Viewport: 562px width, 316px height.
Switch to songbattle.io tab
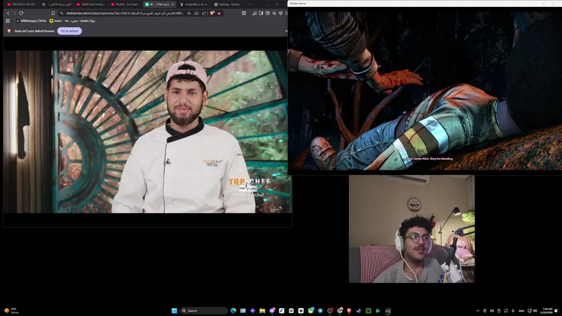(194, 4)
